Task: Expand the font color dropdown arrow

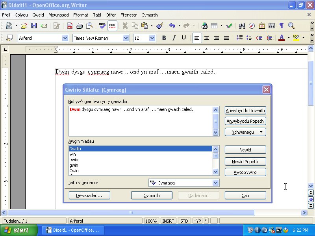Action: (x=289, y=38)
